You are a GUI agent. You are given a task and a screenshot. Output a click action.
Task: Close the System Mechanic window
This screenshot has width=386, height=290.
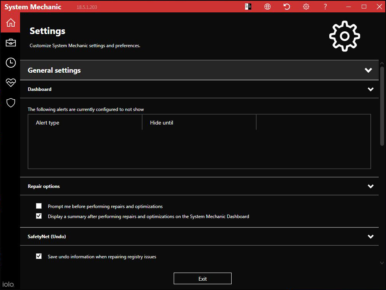coord(379,7)
